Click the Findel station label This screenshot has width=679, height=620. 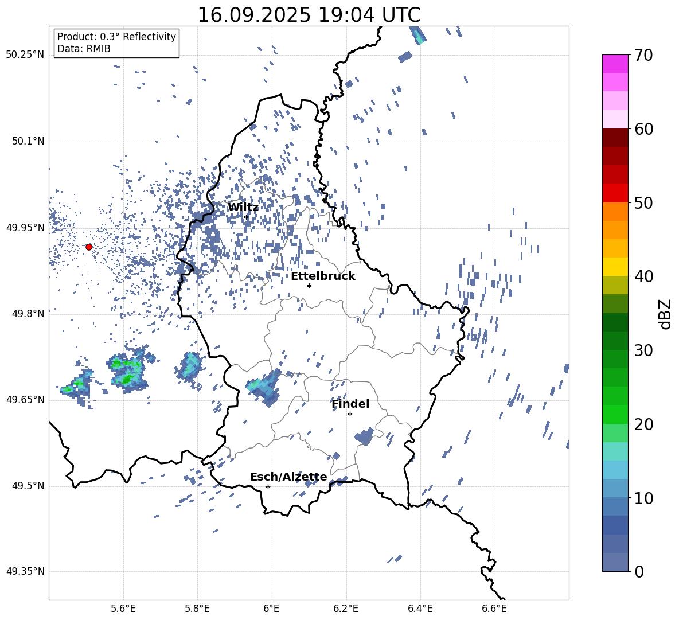[350, 404]
